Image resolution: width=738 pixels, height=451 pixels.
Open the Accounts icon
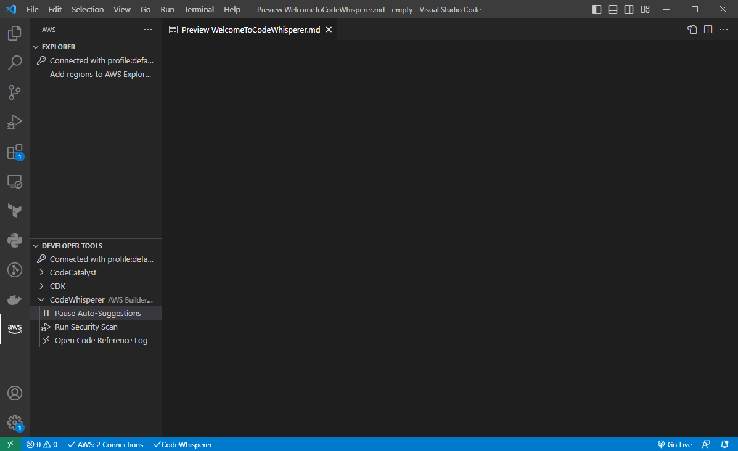pyautogui.click(x=15, y=393)
